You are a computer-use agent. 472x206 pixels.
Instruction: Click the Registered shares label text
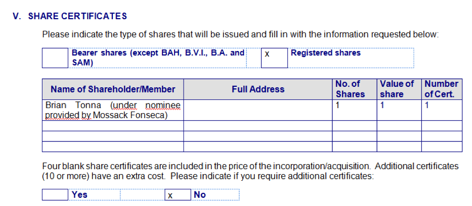325,53
